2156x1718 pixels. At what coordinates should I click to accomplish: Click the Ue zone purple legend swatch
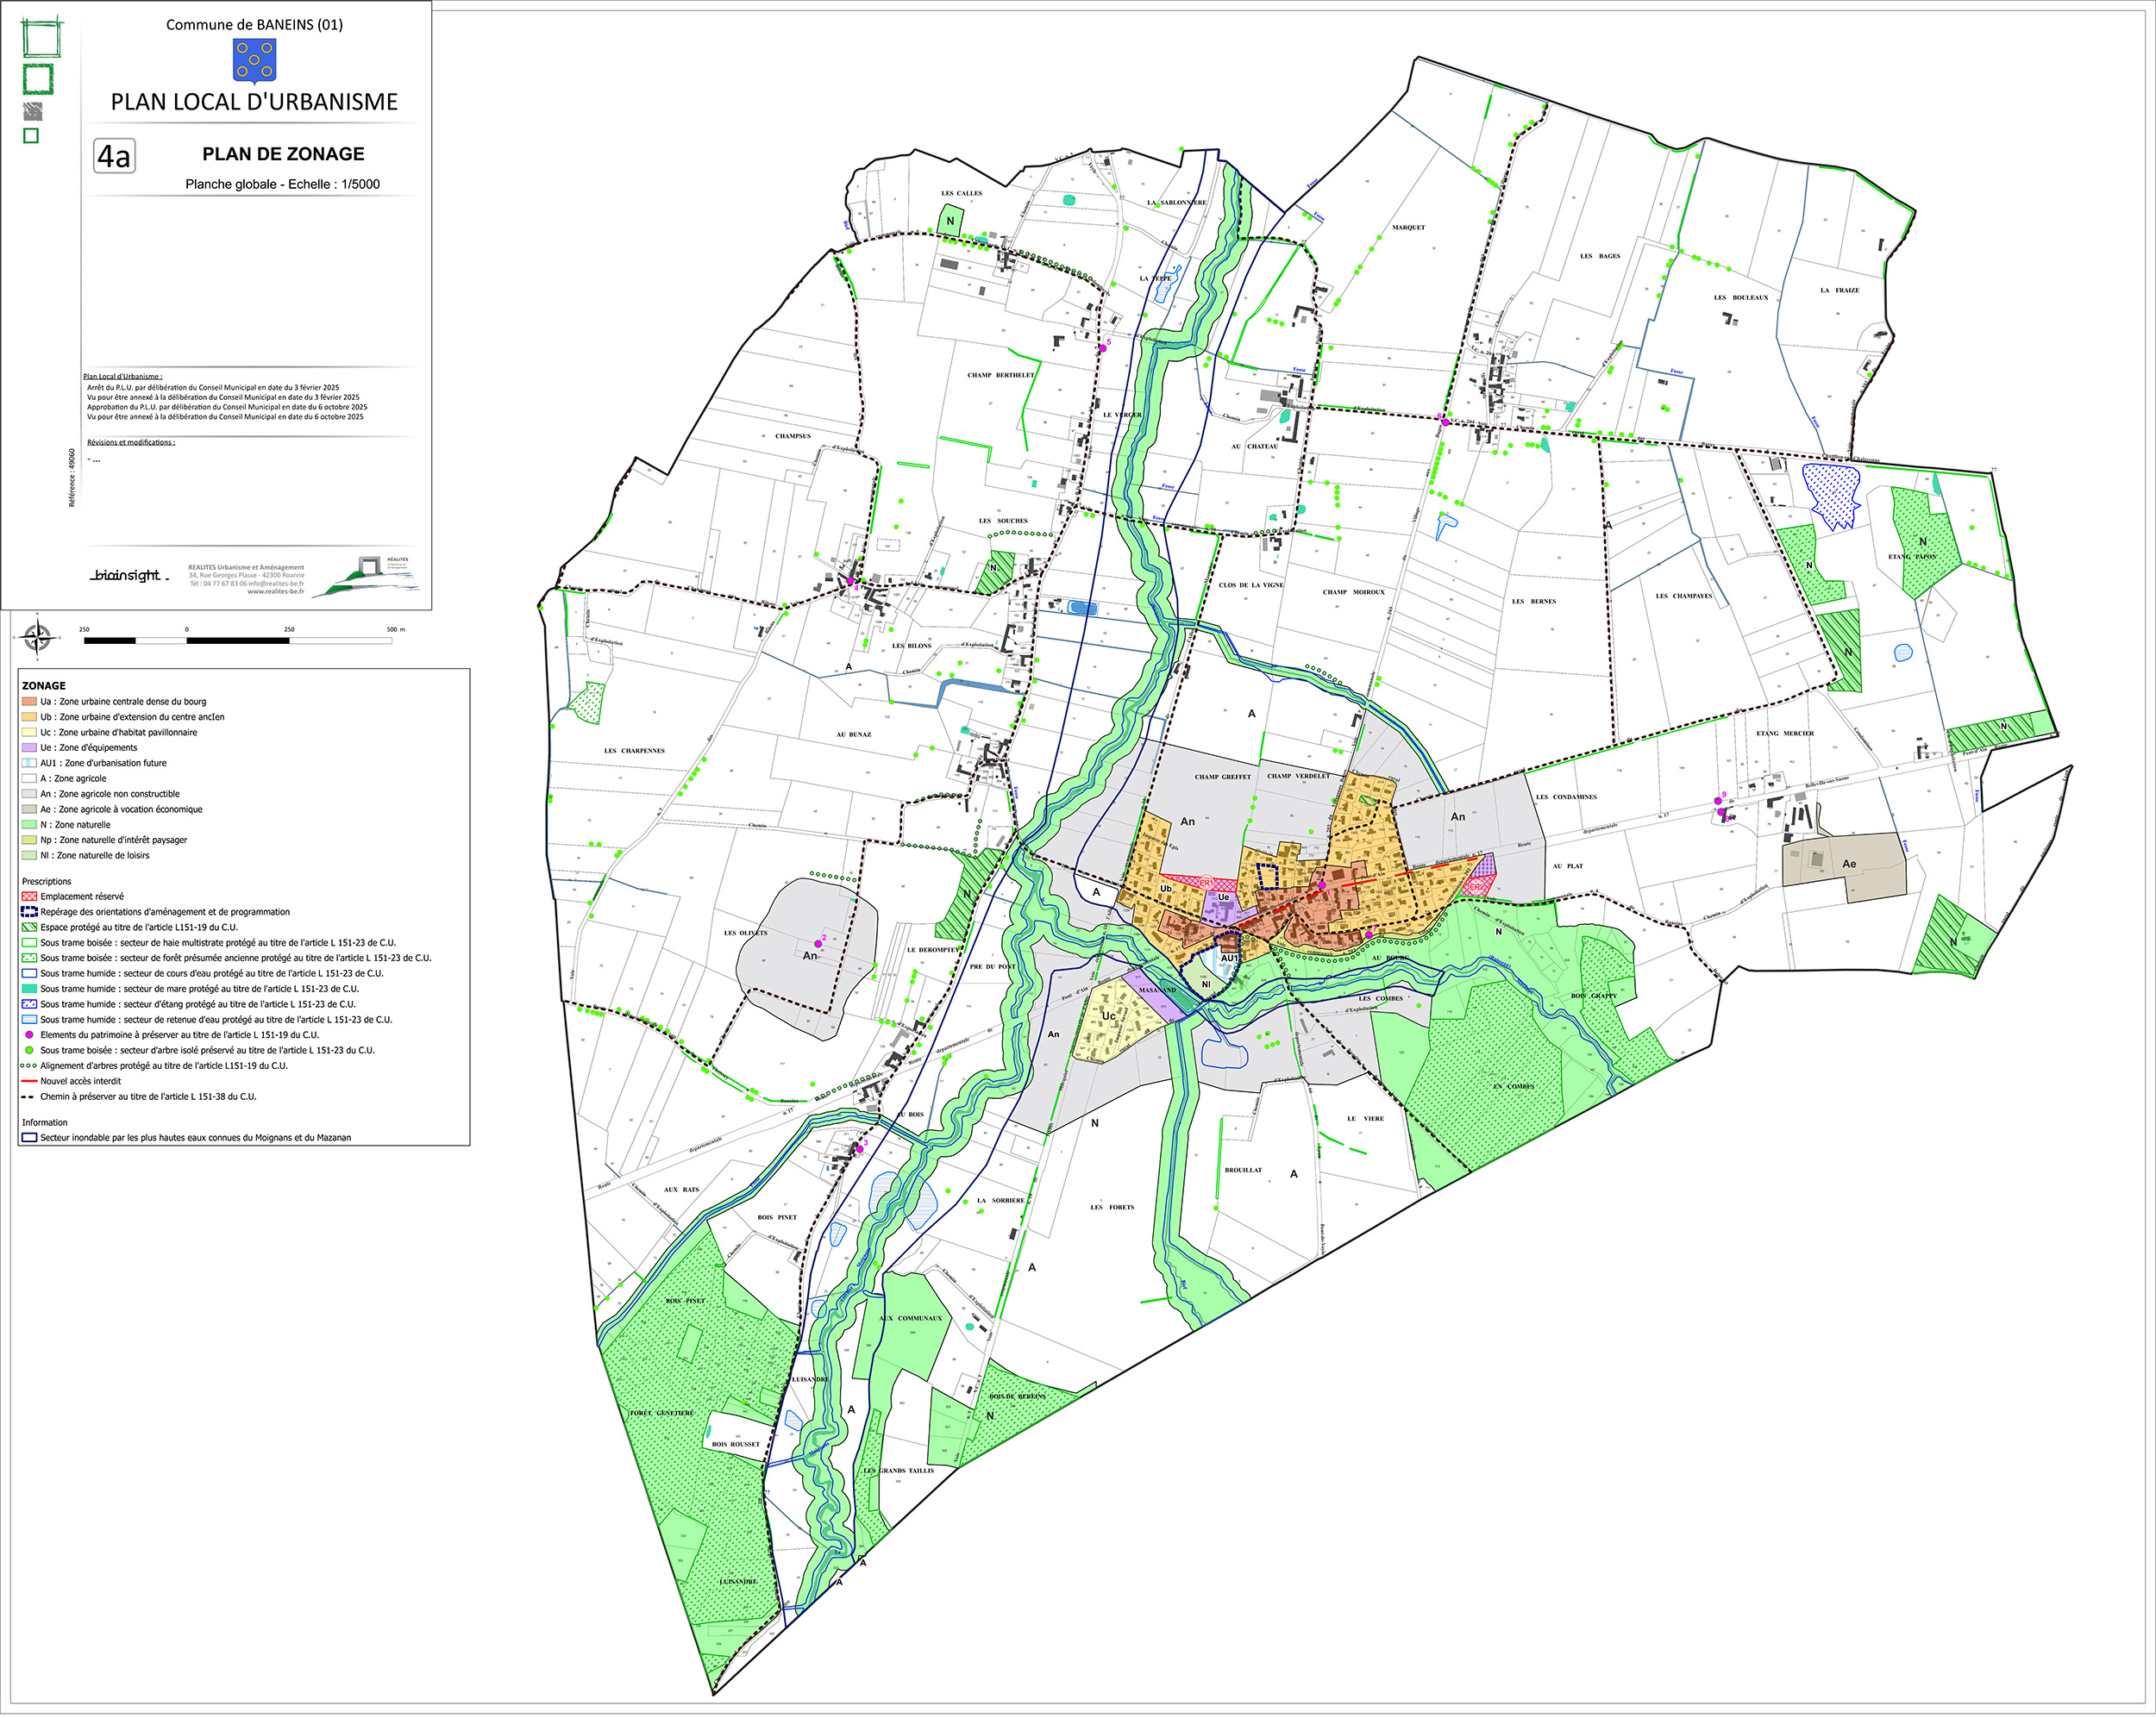pyautogui.click(x=29, y=747)
